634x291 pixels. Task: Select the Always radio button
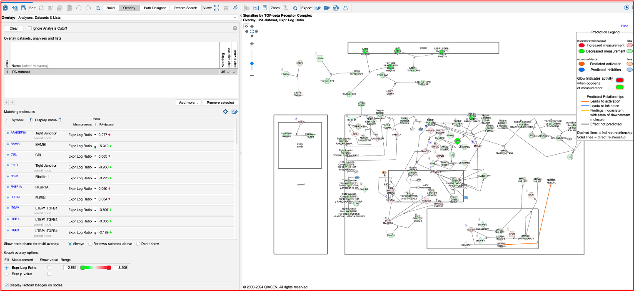pos(70,243)
